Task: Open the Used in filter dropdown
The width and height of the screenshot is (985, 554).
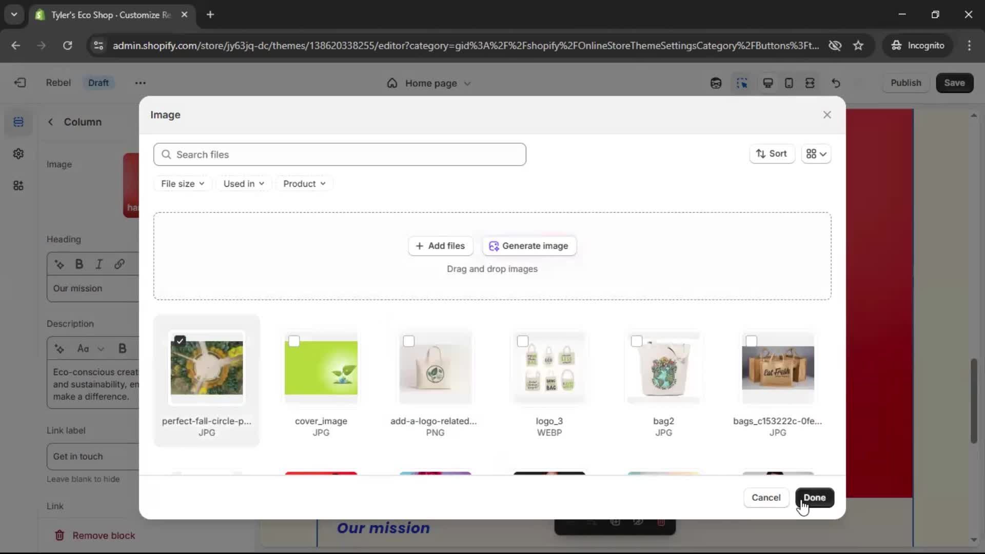Action: click(244, 184)
